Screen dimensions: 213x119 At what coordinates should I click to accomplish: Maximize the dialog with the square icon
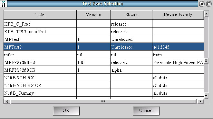pos(209,4)
